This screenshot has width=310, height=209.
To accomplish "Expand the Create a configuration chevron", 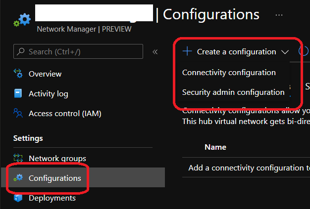I will 284,51.
